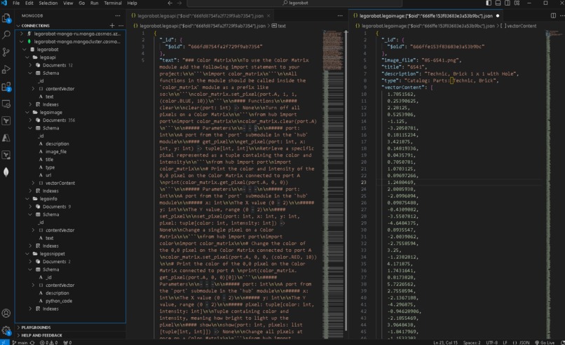Toggle the primary side bar visibility
This screenshot has height=345, width=565.
[489, 3]
